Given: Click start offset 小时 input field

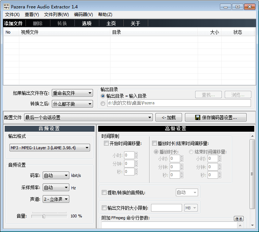Looking at the screenshot, I should [129, 155].
